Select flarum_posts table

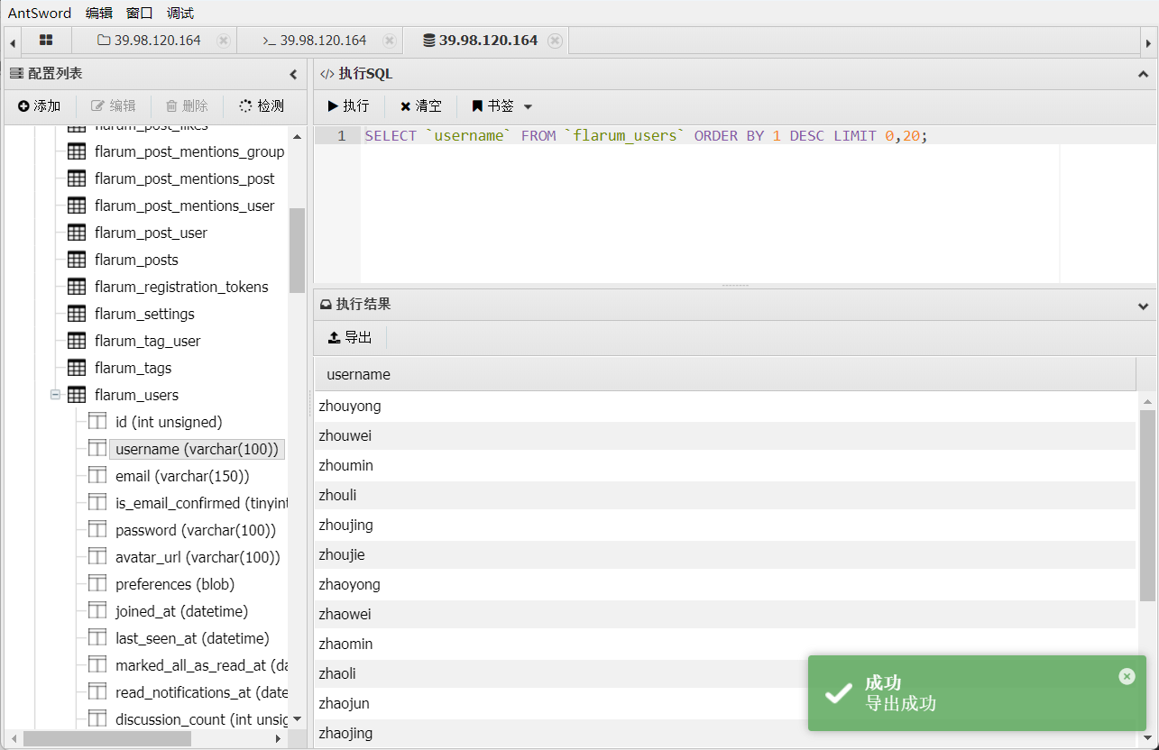[x=136, y=260]
